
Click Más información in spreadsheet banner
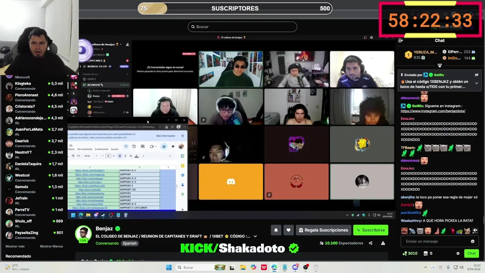coord(166,136)
